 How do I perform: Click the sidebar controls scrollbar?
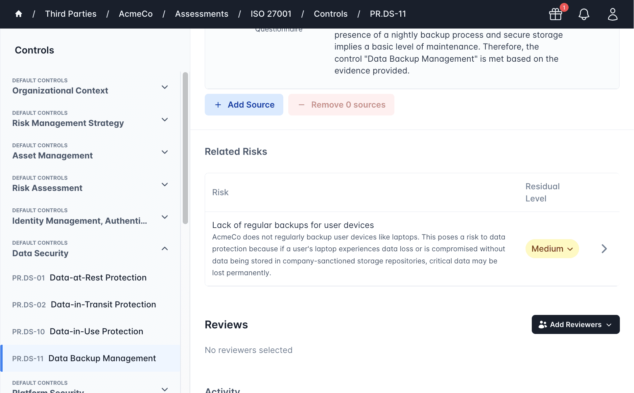[x=185, y=148]
